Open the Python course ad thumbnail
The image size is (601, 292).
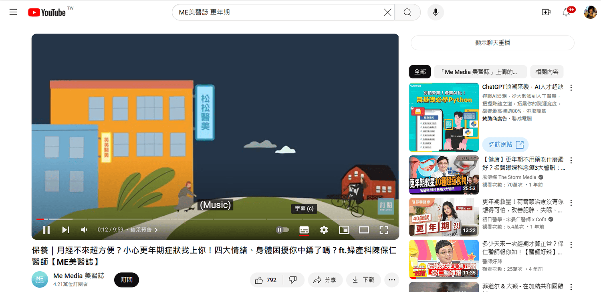(444, 117)
